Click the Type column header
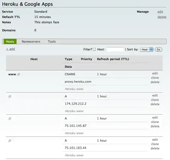This screenshot has height=160, width=170. (x=68, y=59)
